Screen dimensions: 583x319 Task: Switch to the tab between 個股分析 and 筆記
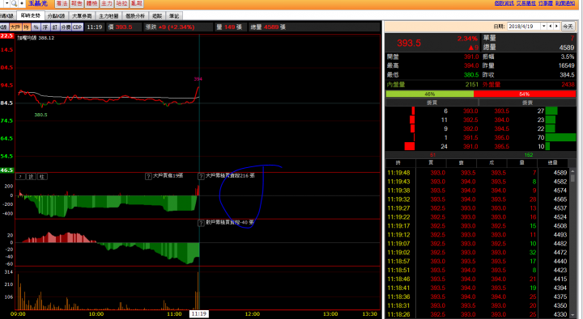[157, 16]
